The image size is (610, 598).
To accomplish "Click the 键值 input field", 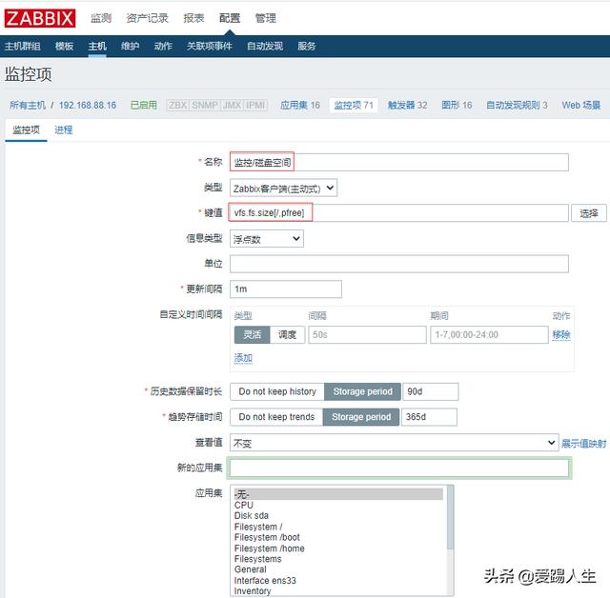I will tap(399, 213).
